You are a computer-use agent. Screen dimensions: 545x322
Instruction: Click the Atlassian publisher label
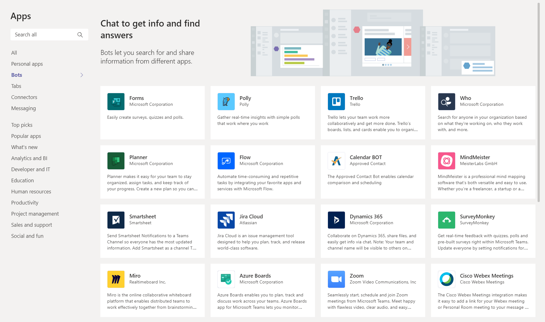pyautogui.click(x=248, y=223)
